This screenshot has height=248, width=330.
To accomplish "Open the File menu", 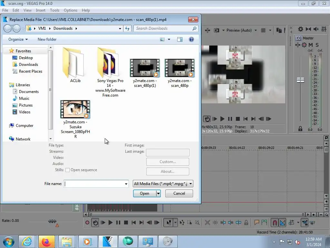I will click(x=5, y=10).
